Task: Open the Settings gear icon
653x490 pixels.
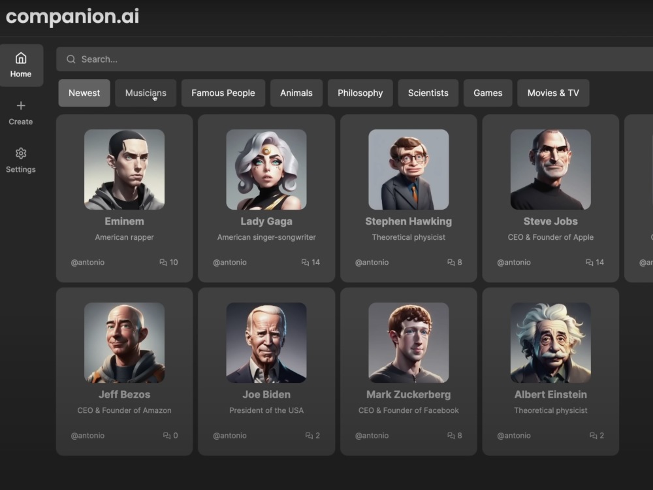Action: 21,154
